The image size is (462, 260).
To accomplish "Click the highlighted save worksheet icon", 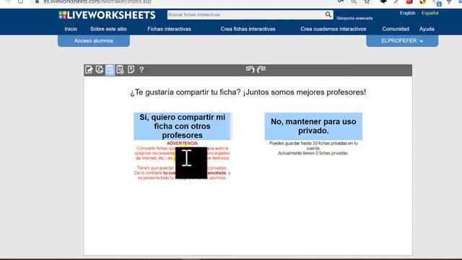I will pyautogui.click(x=110, y=70).
